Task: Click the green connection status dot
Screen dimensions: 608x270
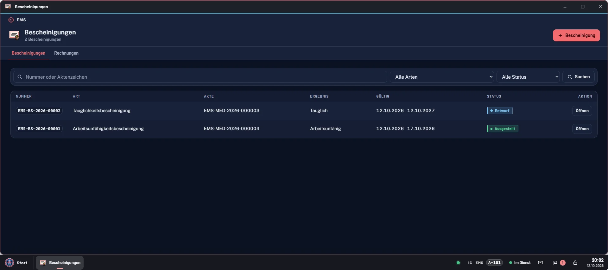Action: [458, 263]
